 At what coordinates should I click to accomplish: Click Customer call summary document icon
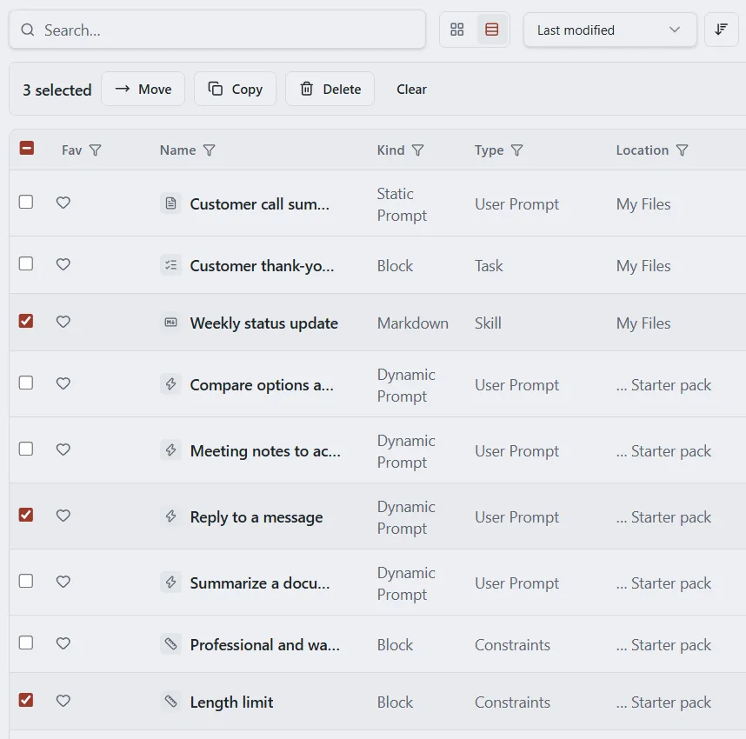point(170,203)
